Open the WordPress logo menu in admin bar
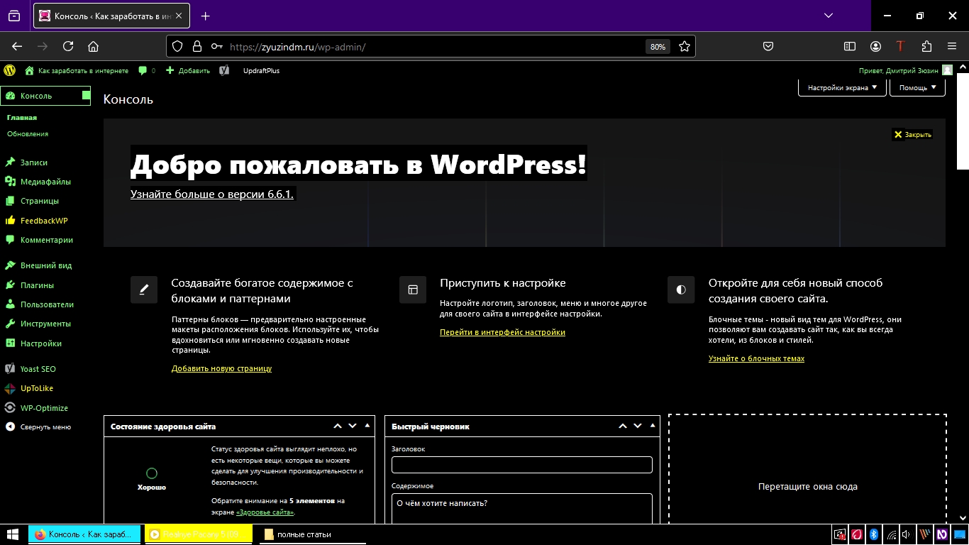Viewport: 969px width, 545px height. (10, 70)
